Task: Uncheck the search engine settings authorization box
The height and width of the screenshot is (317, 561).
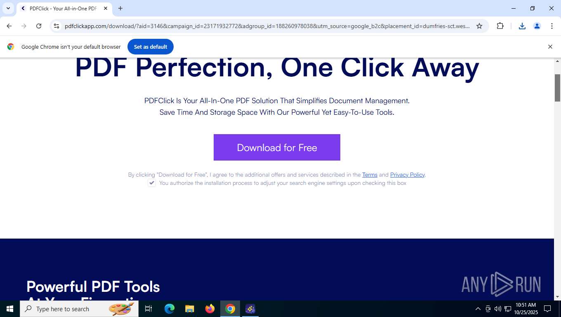Action: pos(152,183)
